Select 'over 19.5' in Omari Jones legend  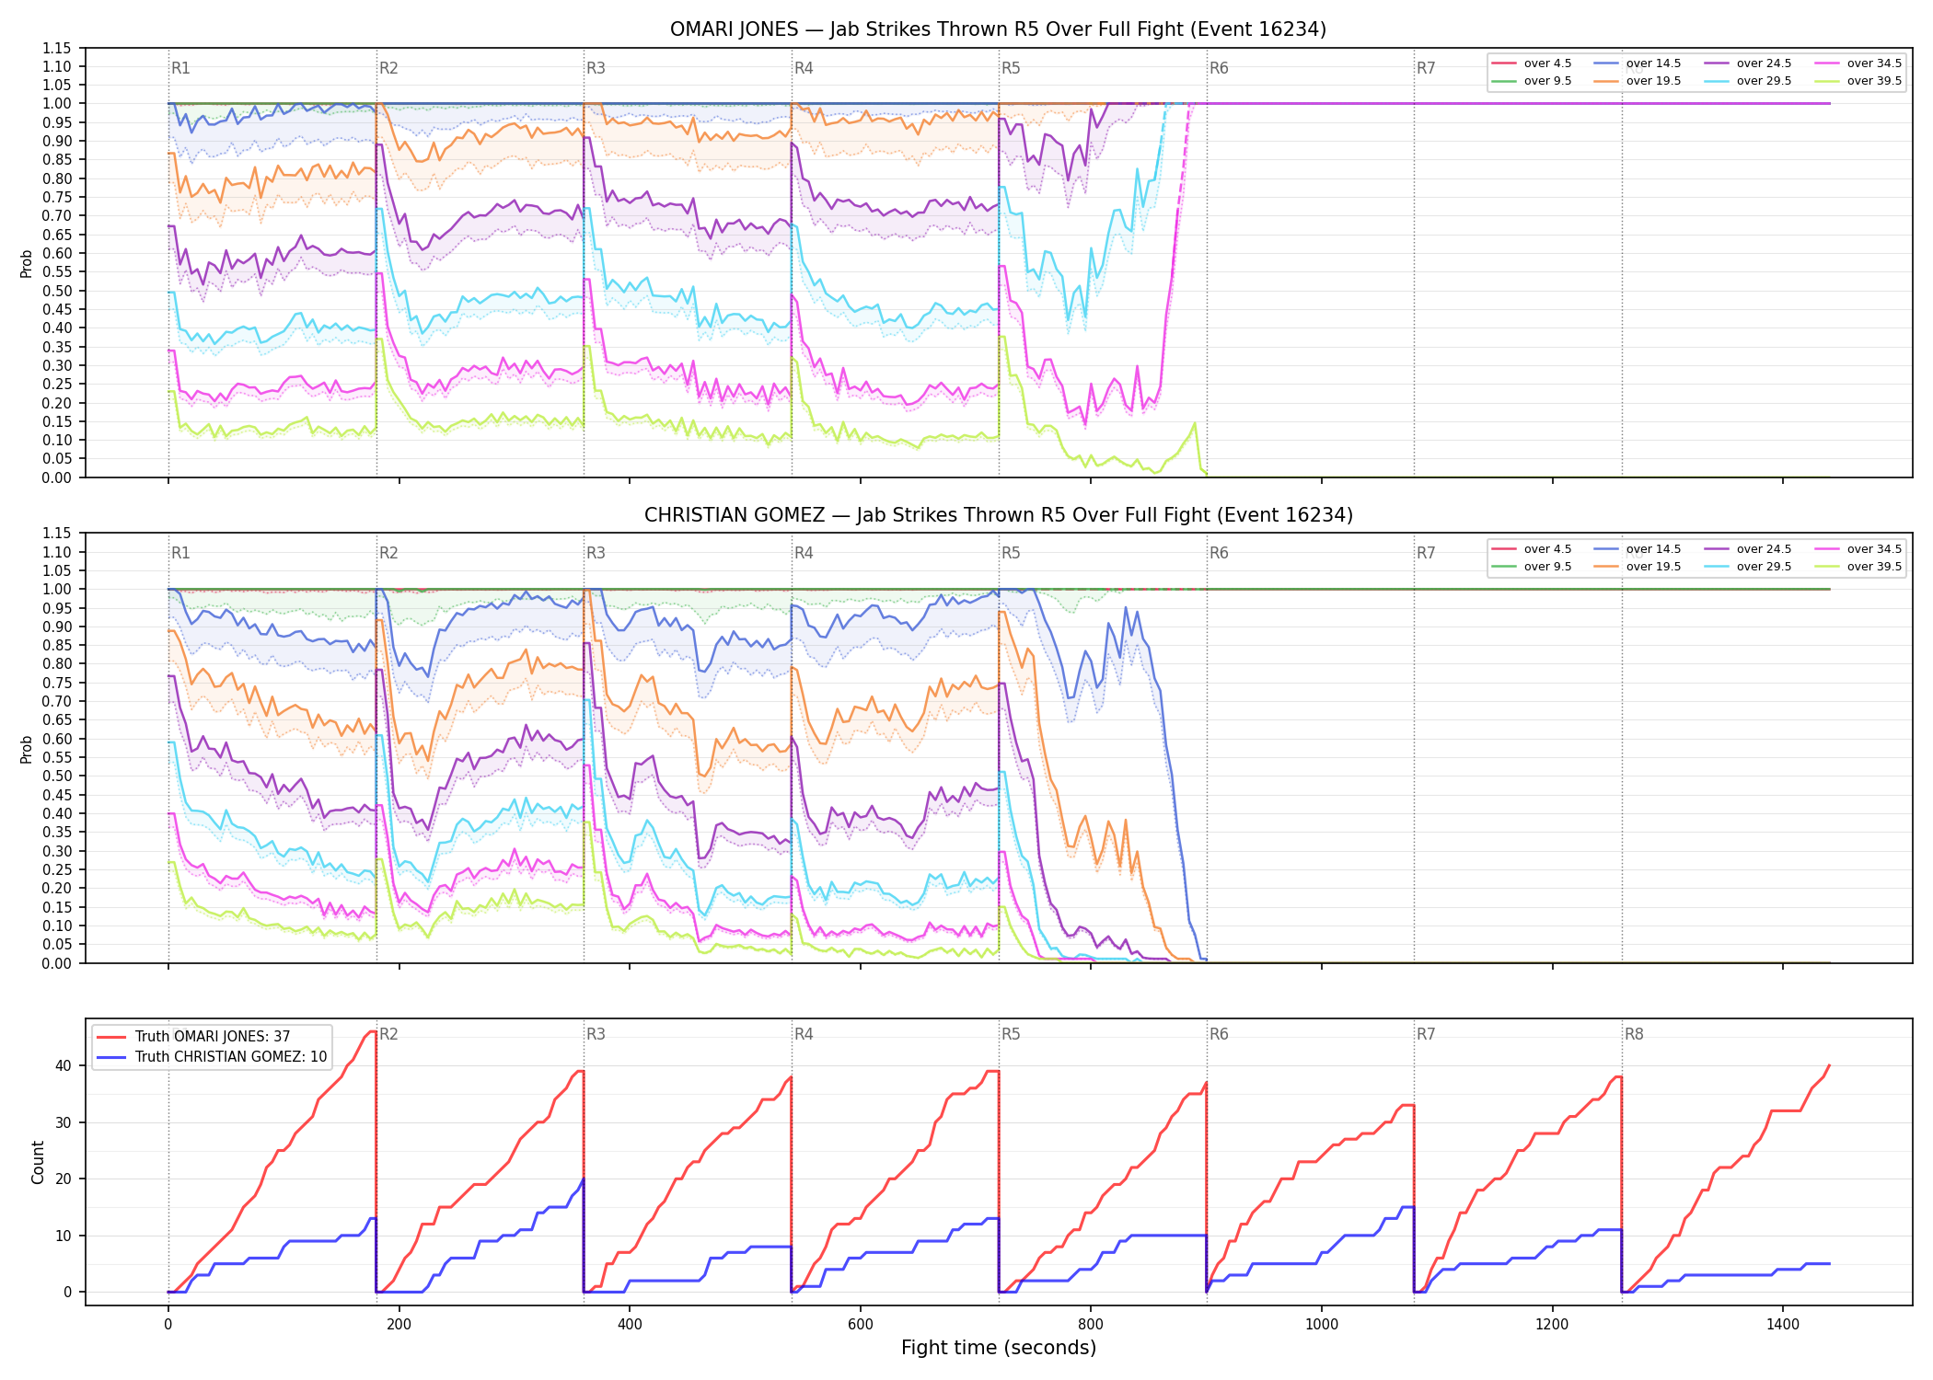click(x=1638, y=81)
